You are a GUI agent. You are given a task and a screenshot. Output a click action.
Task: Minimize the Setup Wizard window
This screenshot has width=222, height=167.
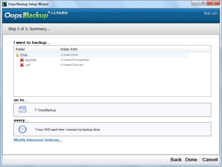pos(196,3)
